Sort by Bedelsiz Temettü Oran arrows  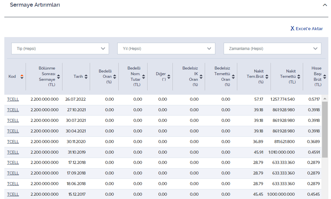coord(233,76)
